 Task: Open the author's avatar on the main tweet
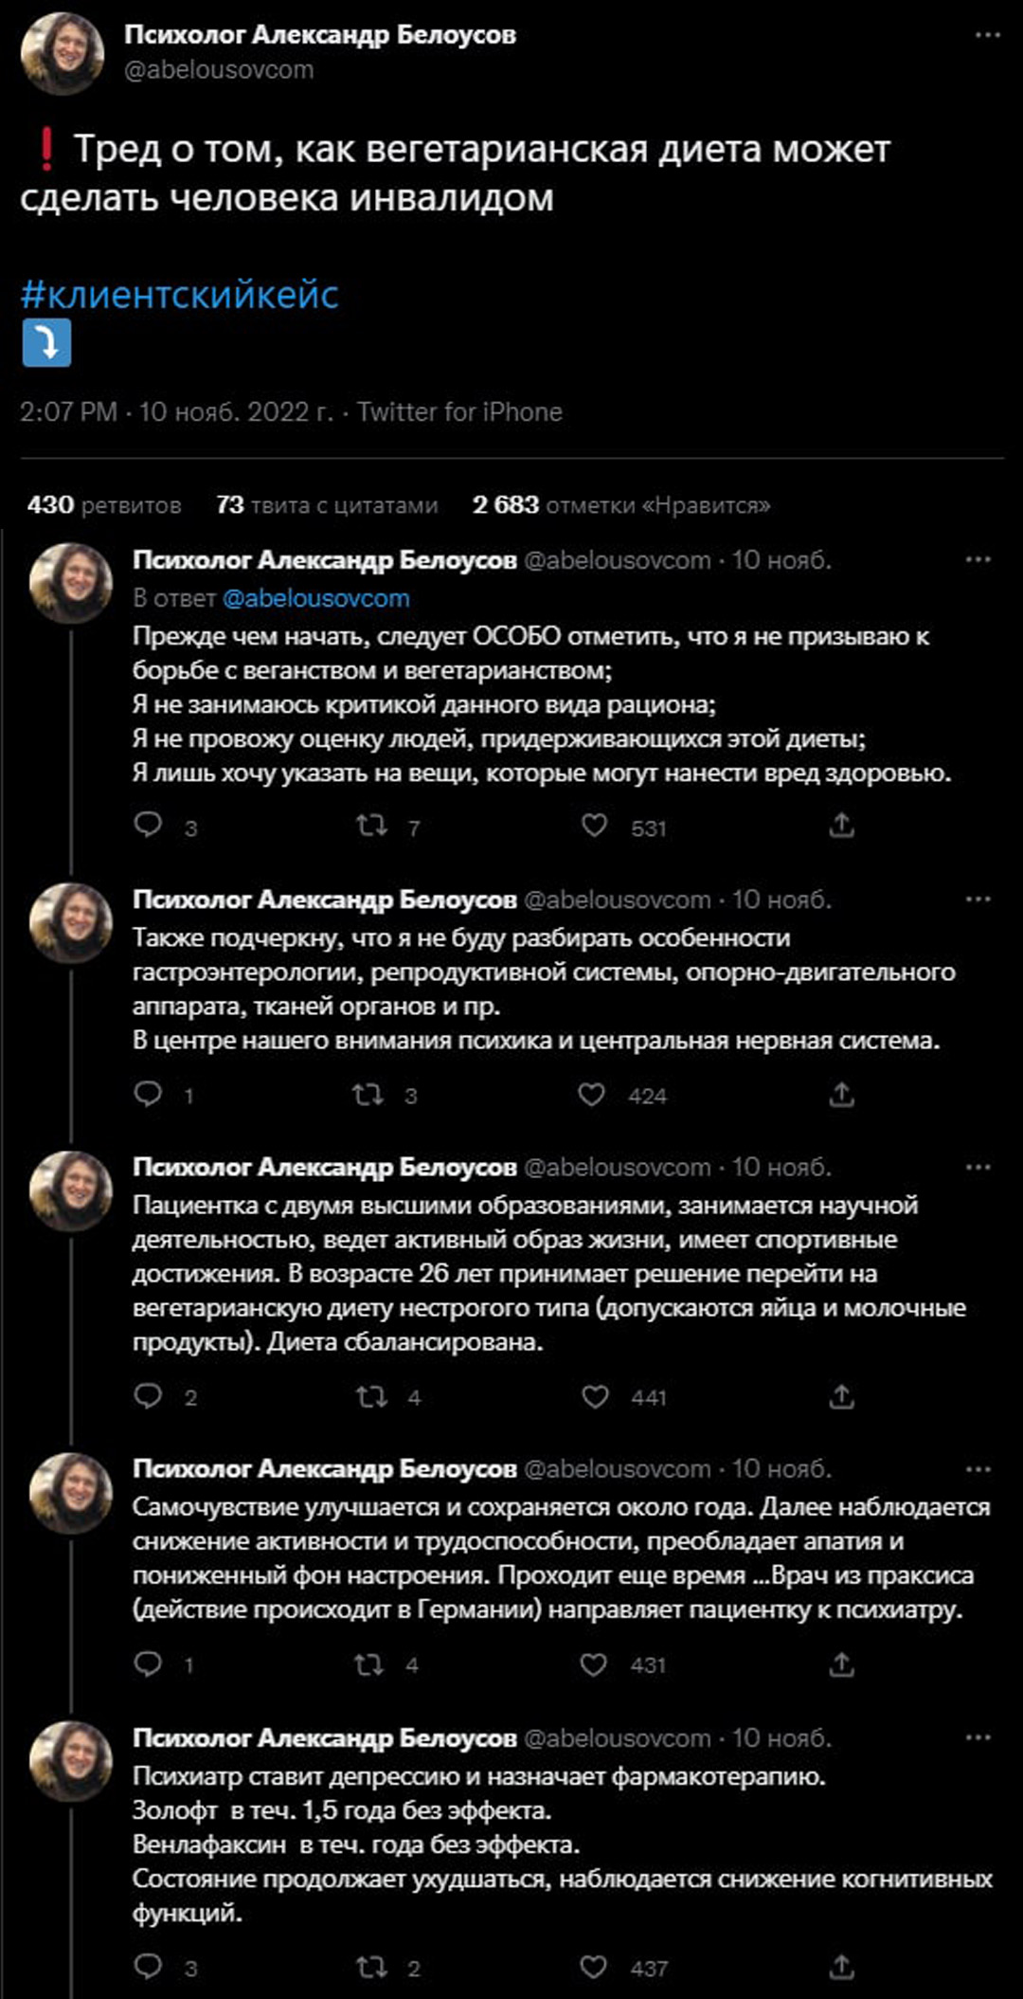(x=63, y=53)
